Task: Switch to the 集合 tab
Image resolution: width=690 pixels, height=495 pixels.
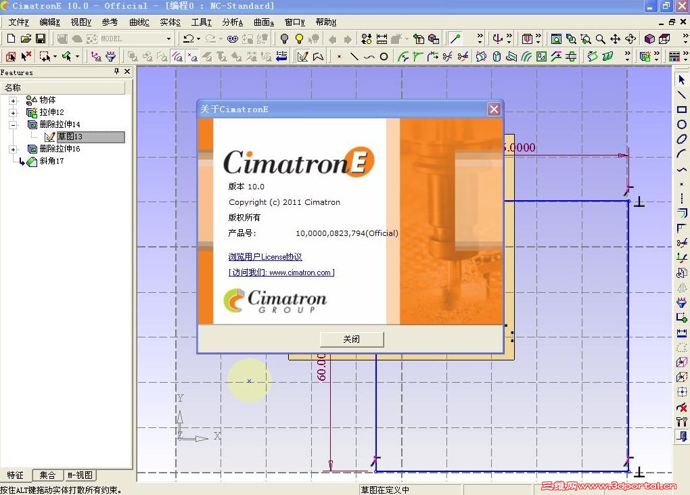Action: [x=47, y=475]
